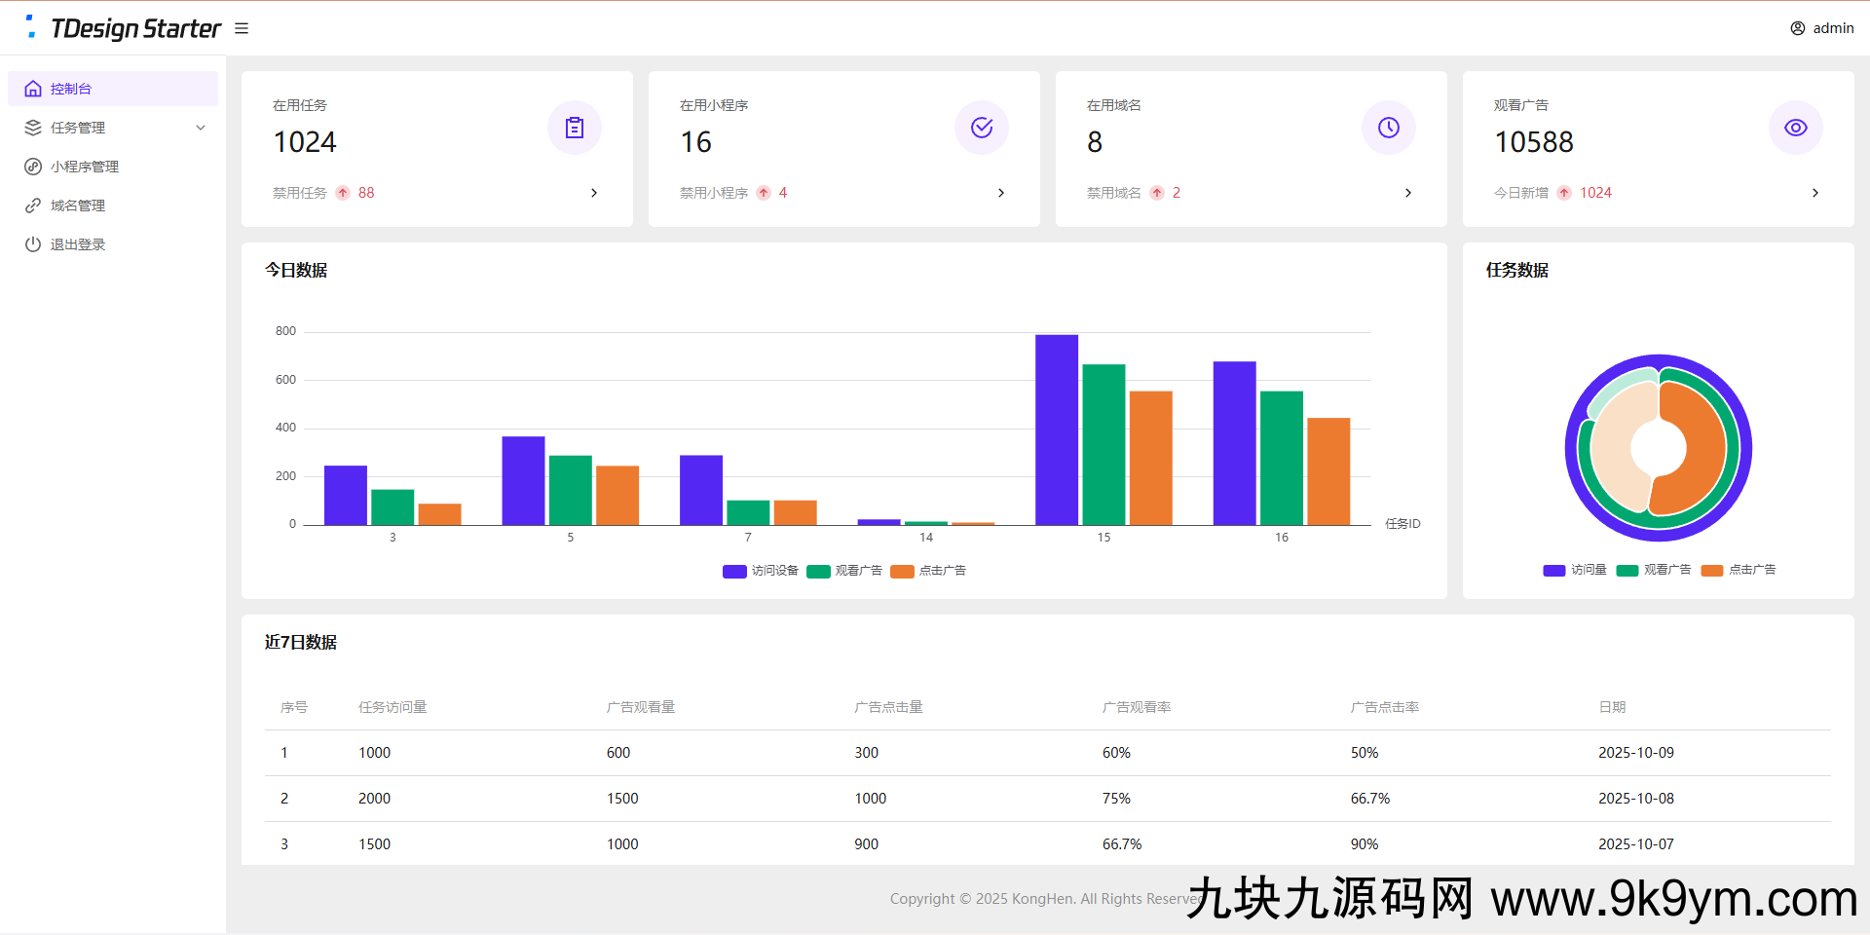Click the TDesign Starter logo

point(124,28)
